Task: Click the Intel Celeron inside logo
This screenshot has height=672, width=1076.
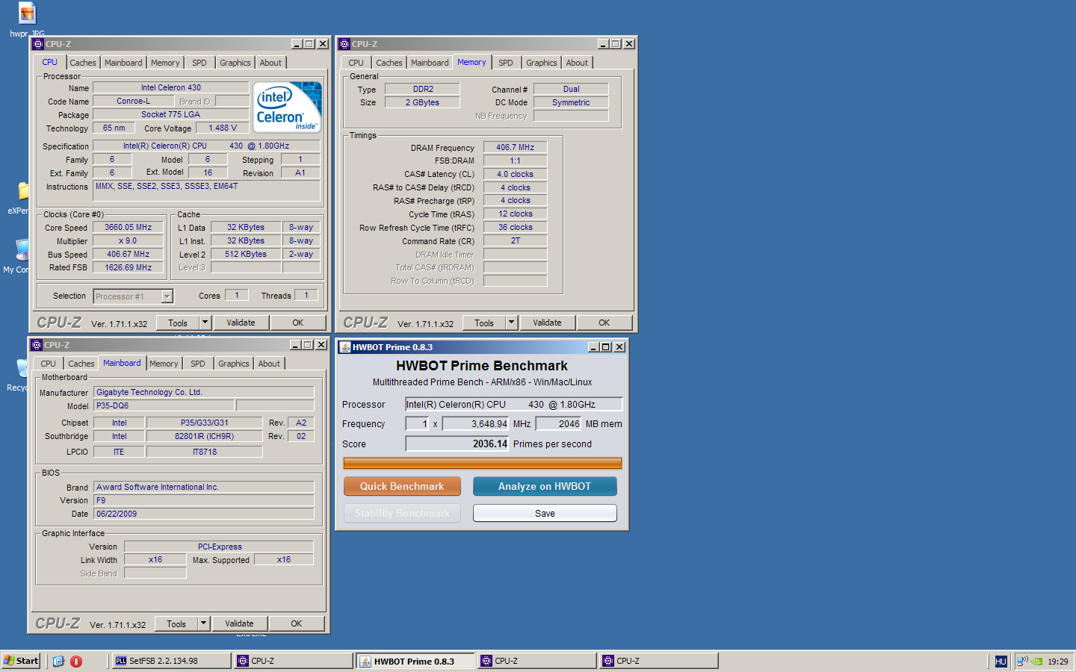Action: (288, 107)
